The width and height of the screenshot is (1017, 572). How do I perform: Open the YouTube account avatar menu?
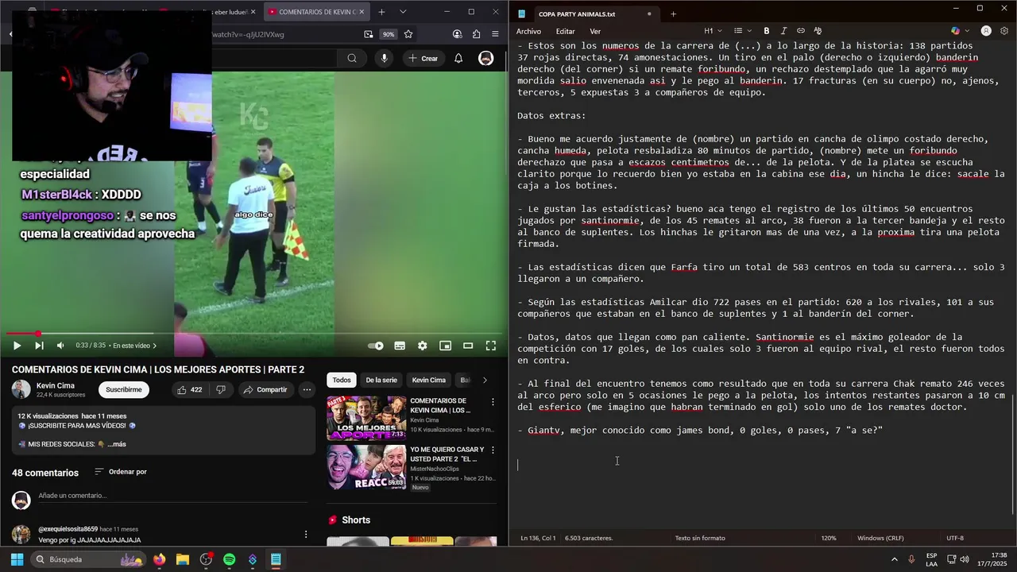pos(485,58)
